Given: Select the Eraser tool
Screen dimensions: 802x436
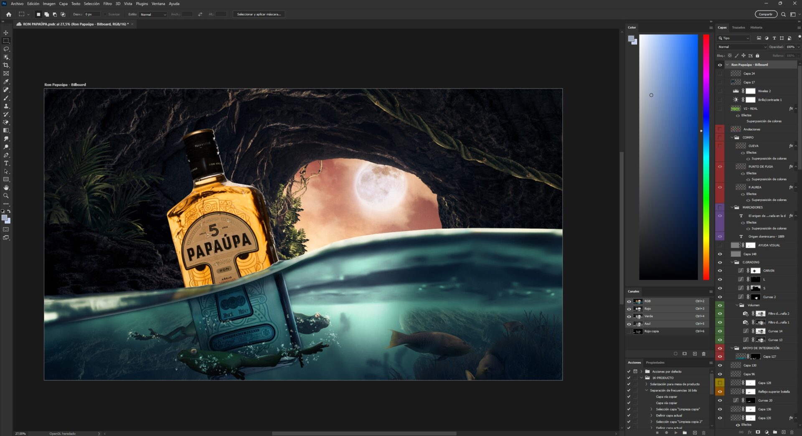Looking at the screenshot, I should click(x=6, y=122).
